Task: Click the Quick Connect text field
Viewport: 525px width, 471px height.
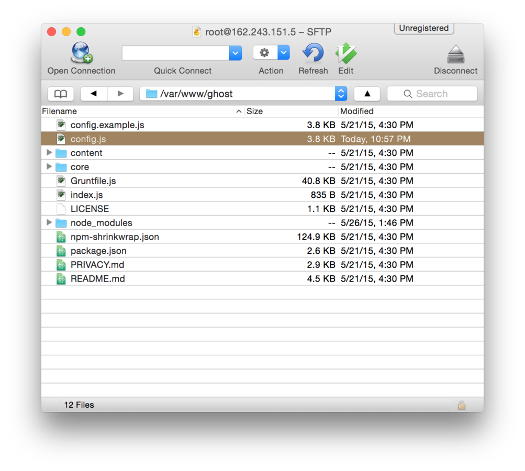Action: tap(175, 53)
